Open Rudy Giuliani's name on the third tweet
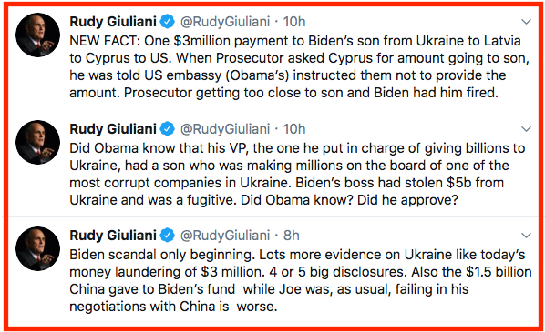Viewport: 545px width, 332px height. [x=113, y=236]
